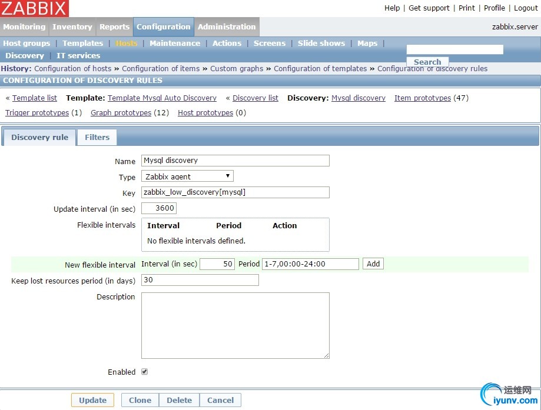The height and width of the screenshot is (410, 541).
Task: Click the Delete button
Action: point(180,400)
